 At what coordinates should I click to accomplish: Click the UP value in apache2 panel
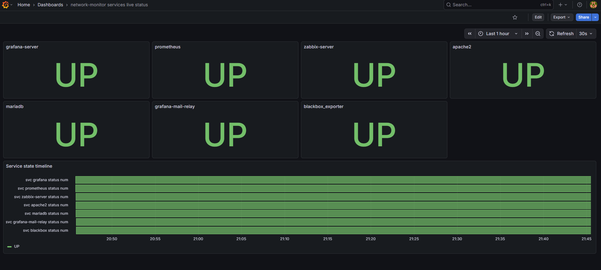click(523, 75)
